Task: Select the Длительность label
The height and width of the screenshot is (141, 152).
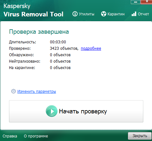Action: 23,42
